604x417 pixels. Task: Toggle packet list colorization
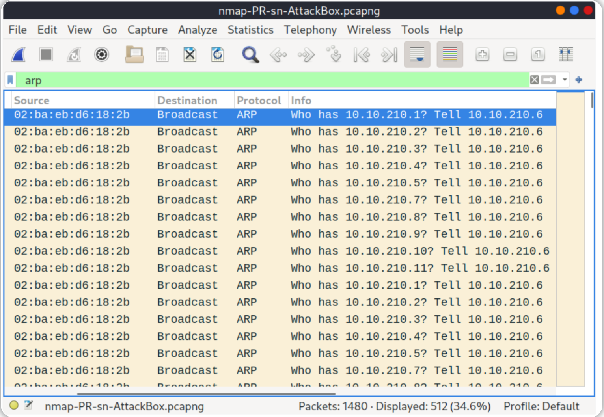point(450,54)
